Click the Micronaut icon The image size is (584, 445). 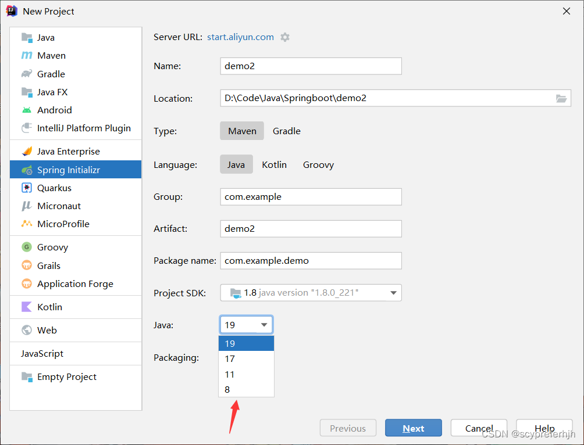click(27, 206)
